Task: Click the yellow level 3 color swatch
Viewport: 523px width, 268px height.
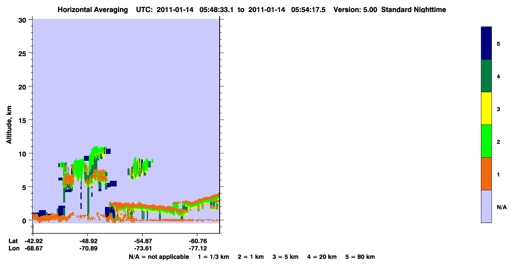Action: click(486, 108)
